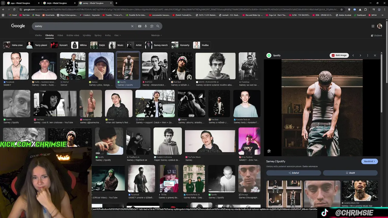Expand the Viac search categories menu
388x218 pixels.
point(117,35)
